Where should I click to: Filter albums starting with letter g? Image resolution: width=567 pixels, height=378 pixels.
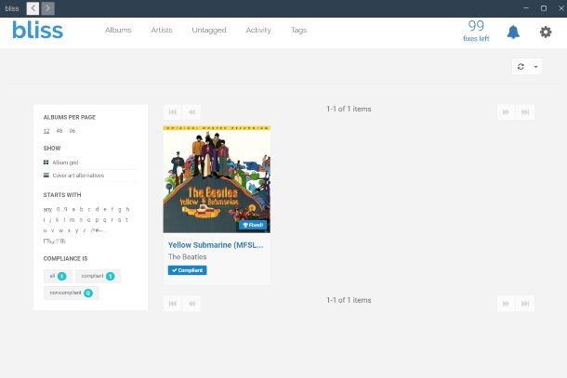click(120, 209)
